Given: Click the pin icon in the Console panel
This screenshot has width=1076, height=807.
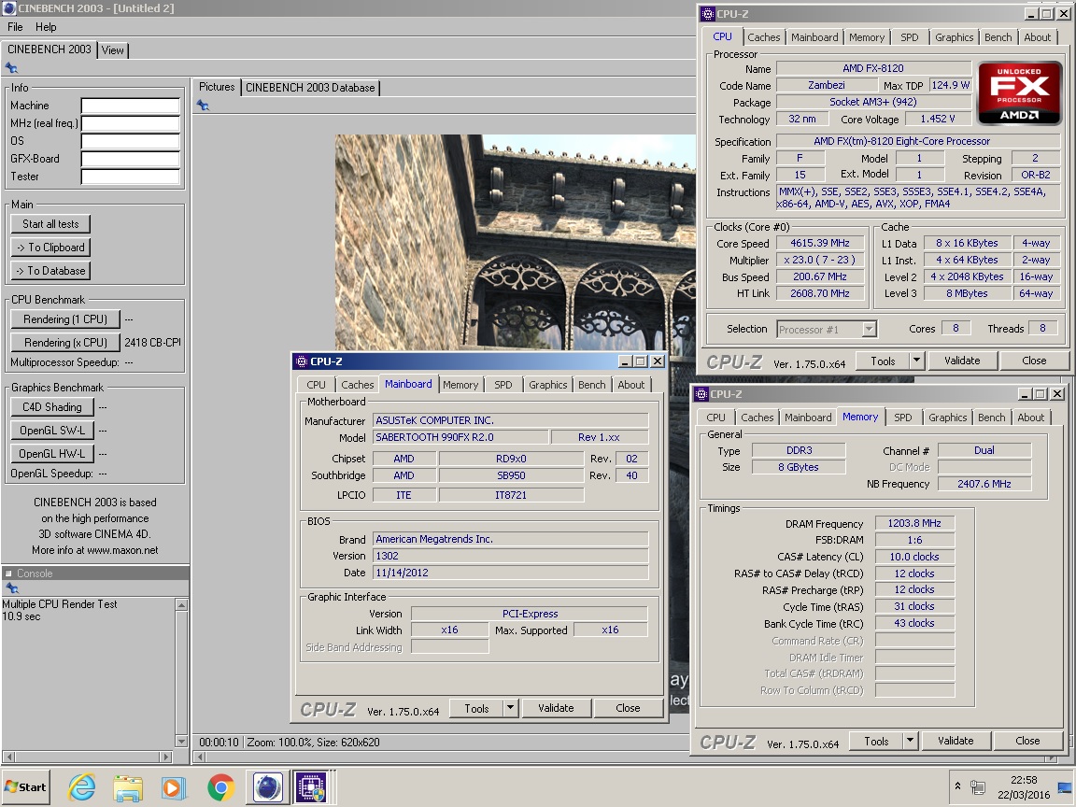Looking at the screenshot, I should point(11,588).
